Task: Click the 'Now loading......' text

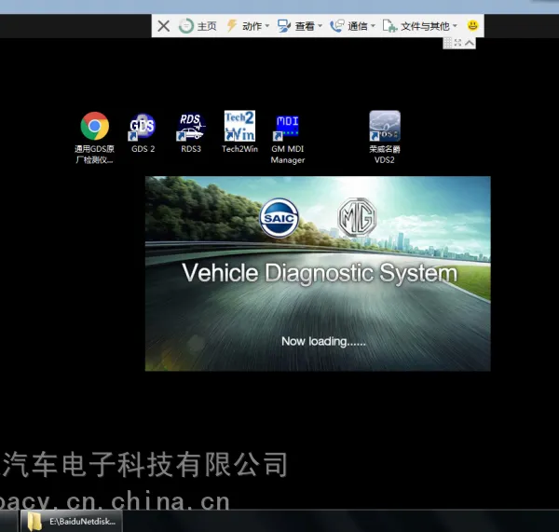Action: click(323, 342)
